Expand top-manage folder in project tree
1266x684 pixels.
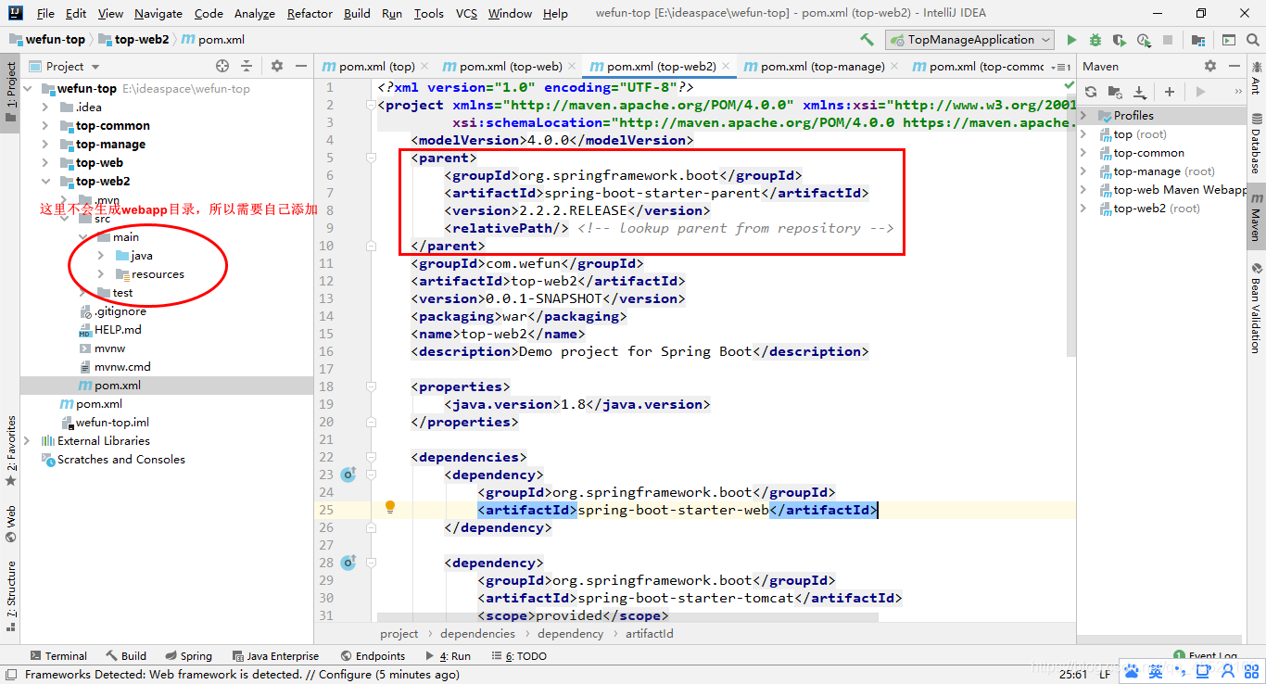coord(45,145)
